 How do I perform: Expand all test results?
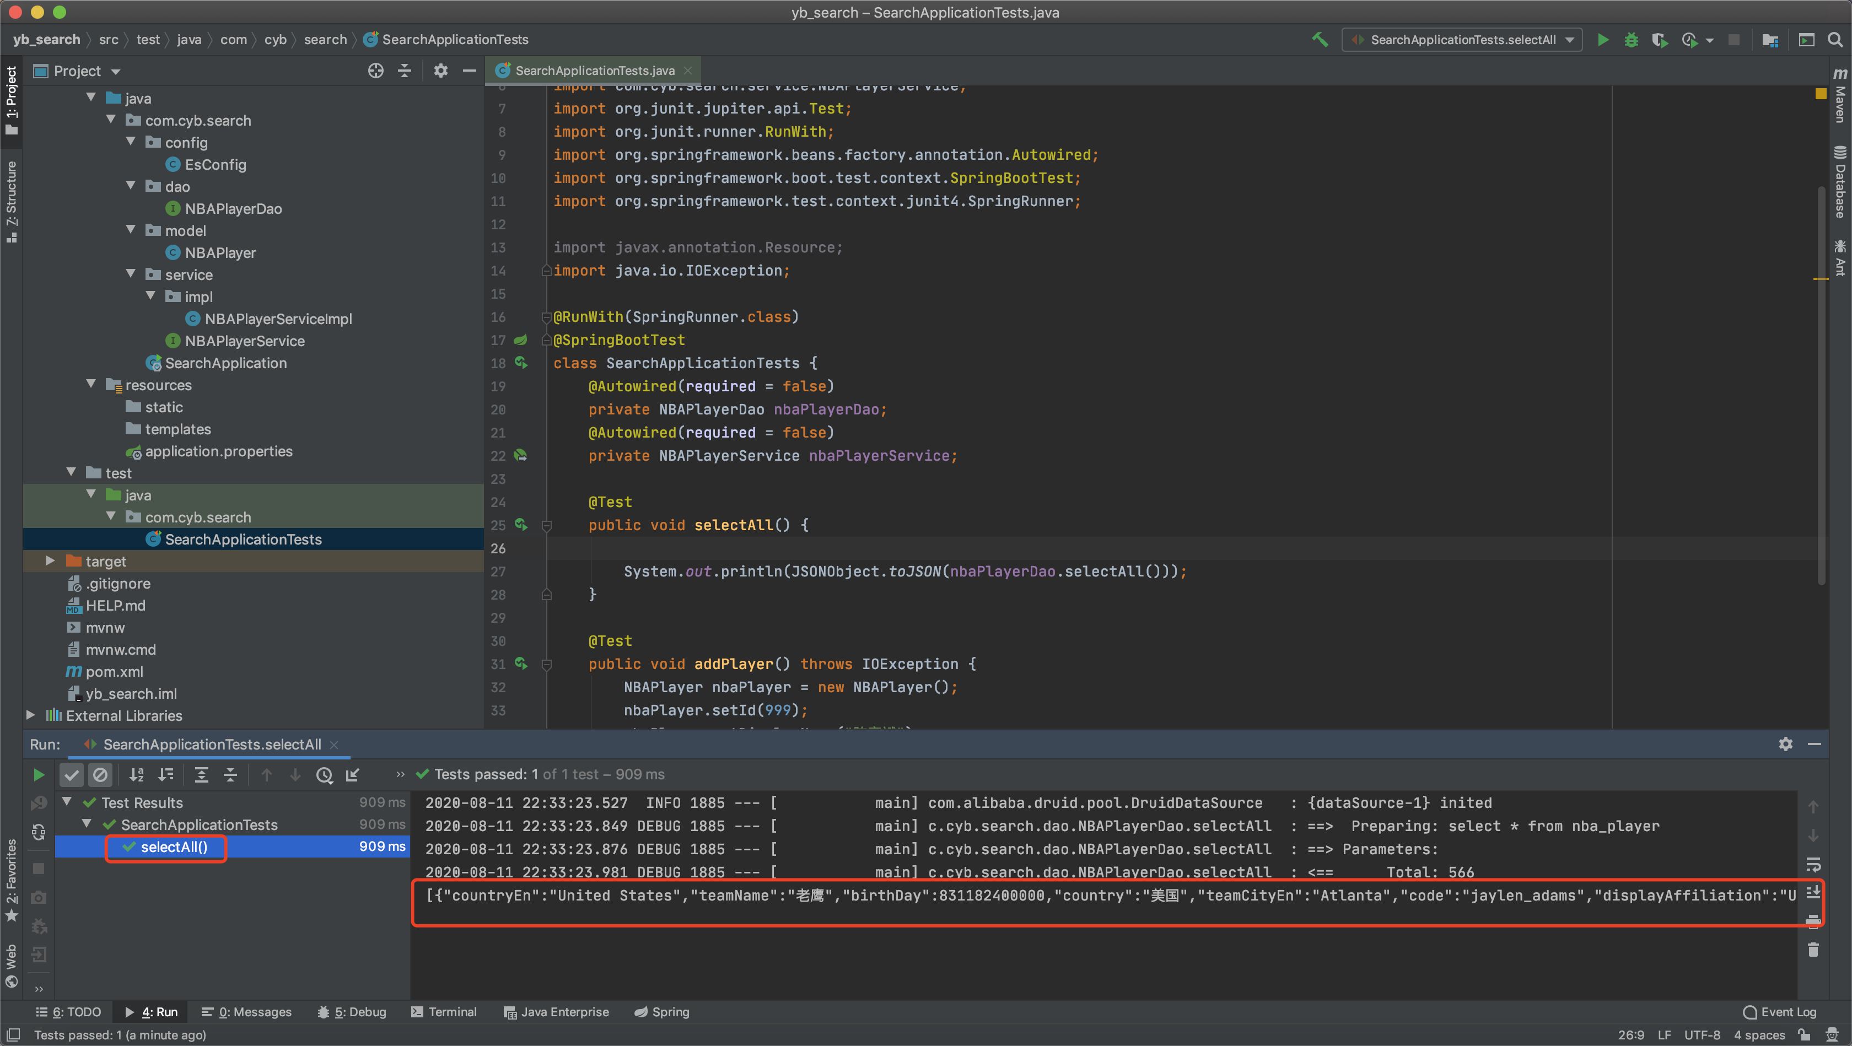[x=201, y=774]
